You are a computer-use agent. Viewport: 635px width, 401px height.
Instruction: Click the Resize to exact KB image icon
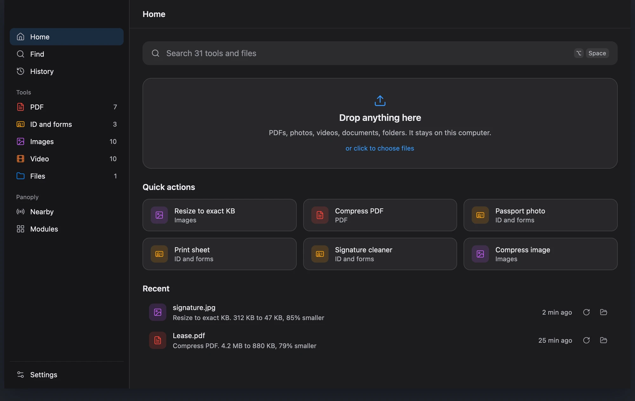click(x=159, y=215)
